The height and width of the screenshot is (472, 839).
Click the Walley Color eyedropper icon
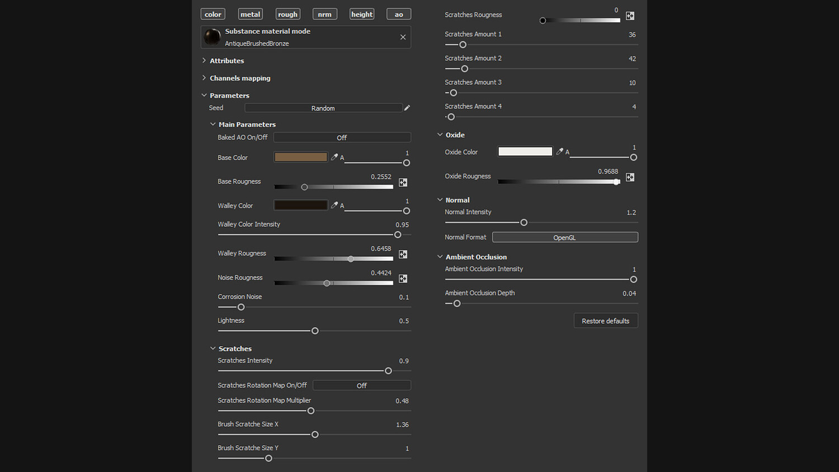pos(334,205)
